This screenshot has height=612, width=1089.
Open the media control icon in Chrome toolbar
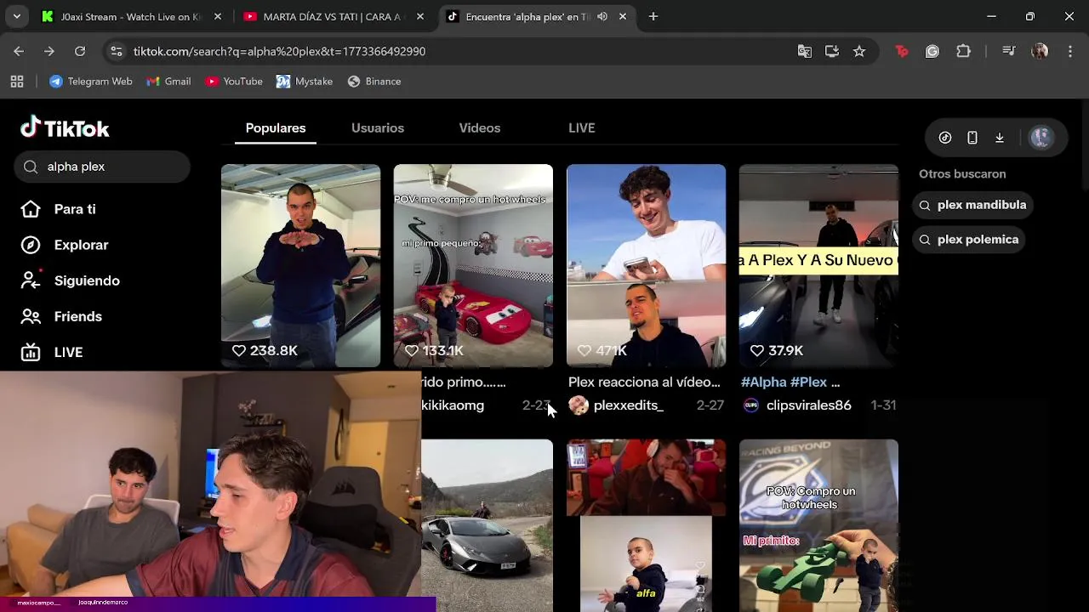tap(1009, 51)
